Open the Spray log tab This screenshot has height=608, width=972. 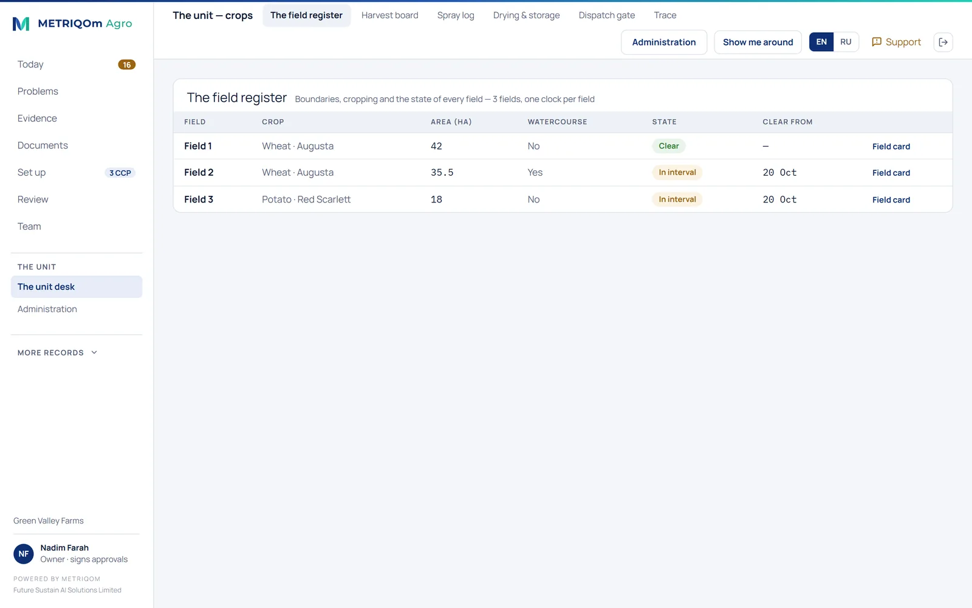pyautogui.click(x=456, y=15)
